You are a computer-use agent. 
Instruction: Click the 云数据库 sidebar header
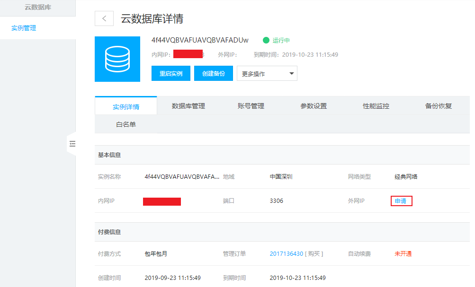pos(37,8)
